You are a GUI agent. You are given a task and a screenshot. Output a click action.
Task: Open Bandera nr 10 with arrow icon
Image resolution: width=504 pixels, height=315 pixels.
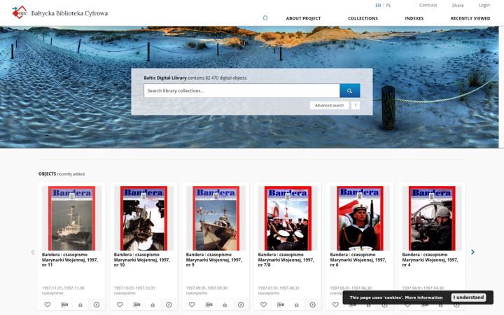(169, 304)
